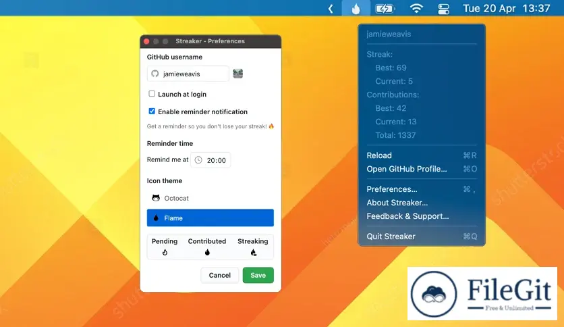Click the date and time in menu bar
Image resolution: width=564 pixels, height=327 pixels.
tap(507, 8)
